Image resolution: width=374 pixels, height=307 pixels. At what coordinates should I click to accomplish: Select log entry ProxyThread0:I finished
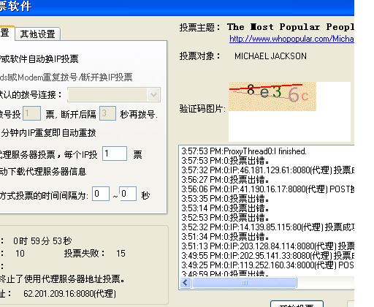point(244,151)
